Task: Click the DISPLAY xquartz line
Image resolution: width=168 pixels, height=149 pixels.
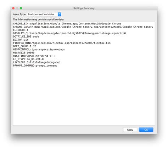Action: (69, 33)
